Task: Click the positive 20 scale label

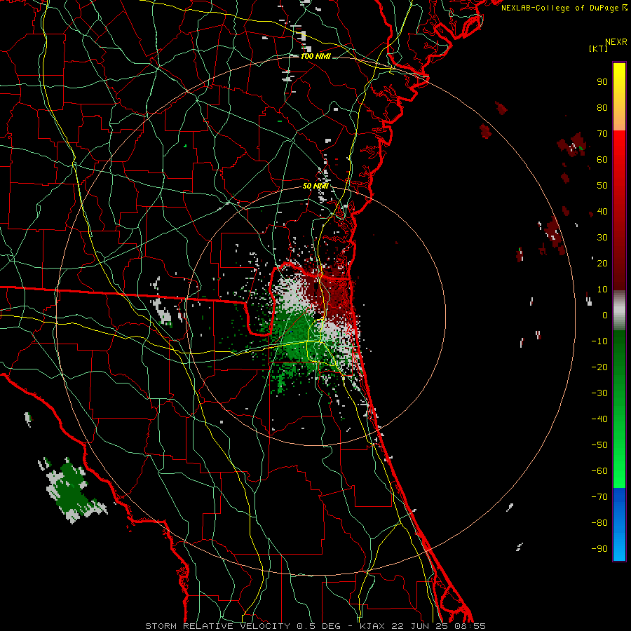Action: tap(602, 263)
